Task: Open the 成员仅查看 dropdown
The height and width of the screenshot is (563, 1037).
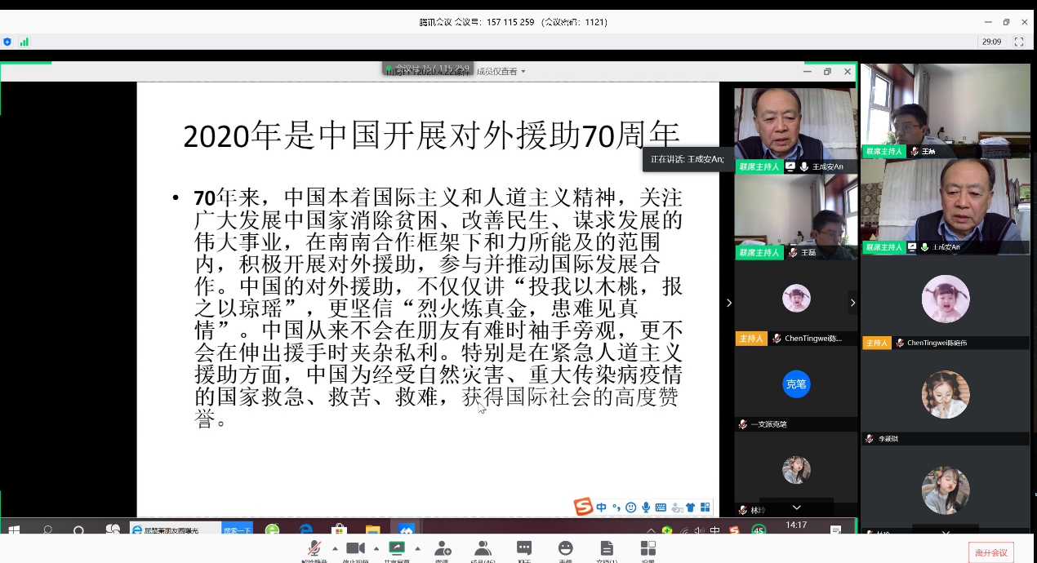Action: coord(501,72)
